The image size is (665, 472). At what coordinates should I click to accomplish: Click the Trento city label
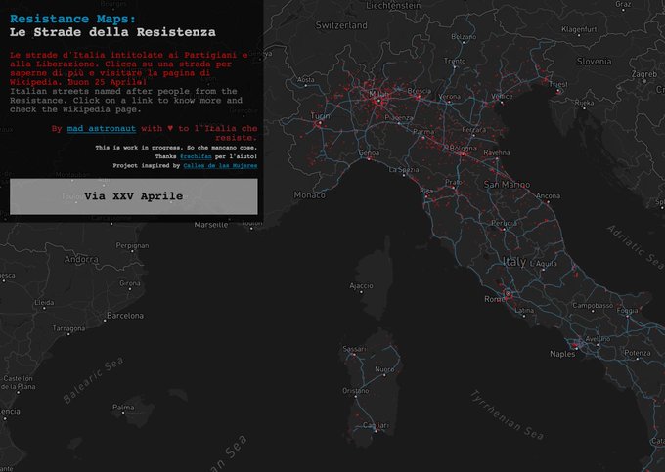pyautogui.click(x=455, y=61)
